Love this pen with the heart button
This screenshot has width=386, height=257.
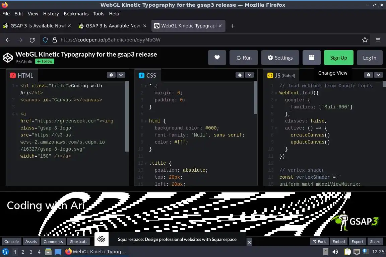[217, 58]
